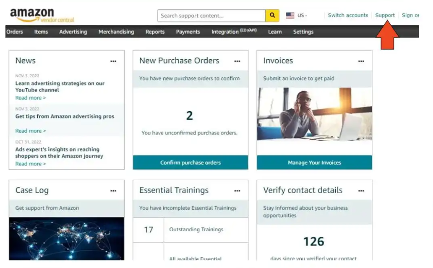This screenshot has width=433, height=268.
Task: Open the Case Log card options menu
Action: tap(113, 191)
